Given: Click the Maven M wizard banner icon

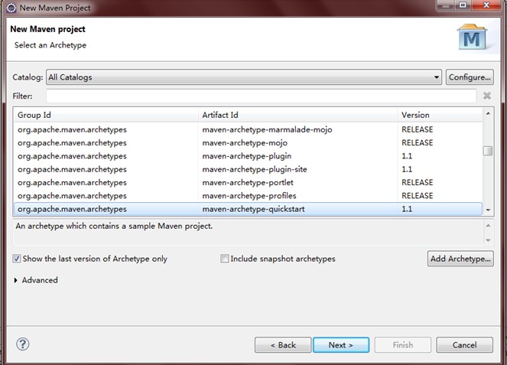Looking at the screenshot, I should (x=472, y=37).
